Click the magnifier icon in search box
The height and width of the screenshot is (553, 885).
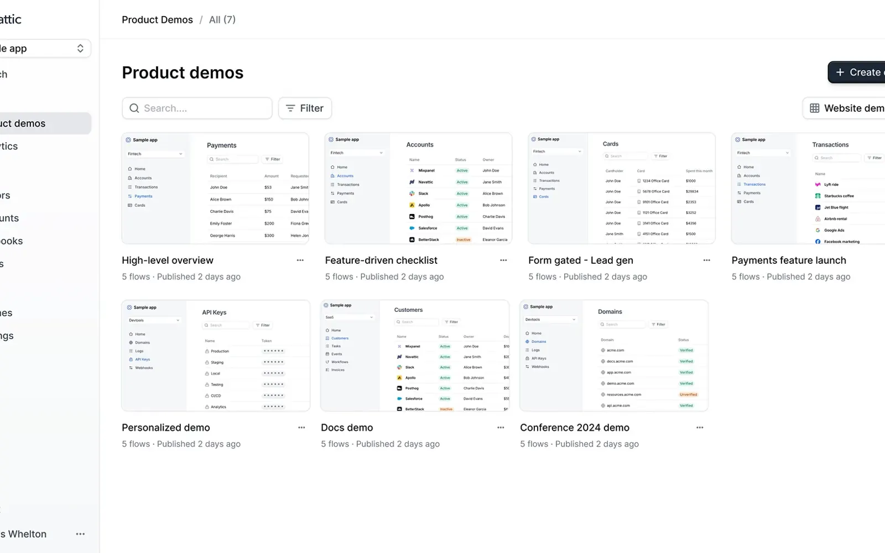(134, 108)
